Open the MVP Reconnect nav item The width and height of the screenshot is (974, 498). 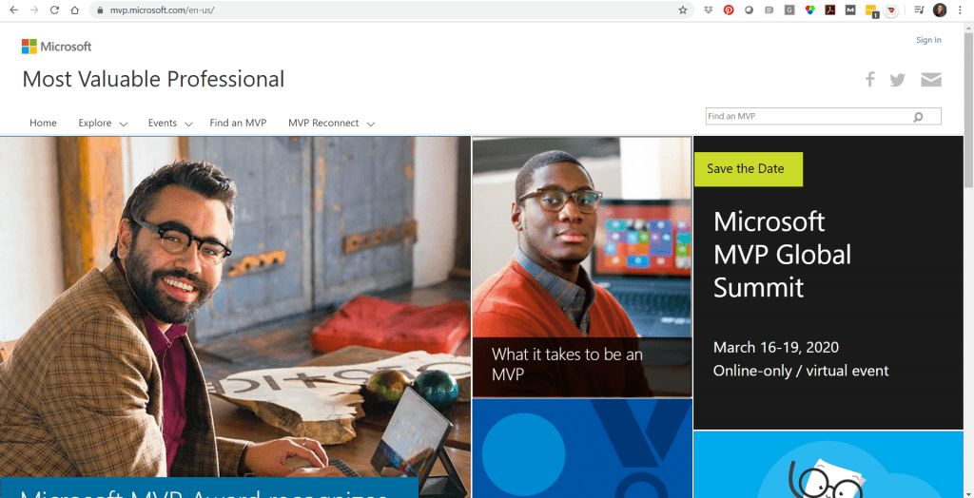click(323, 123)
